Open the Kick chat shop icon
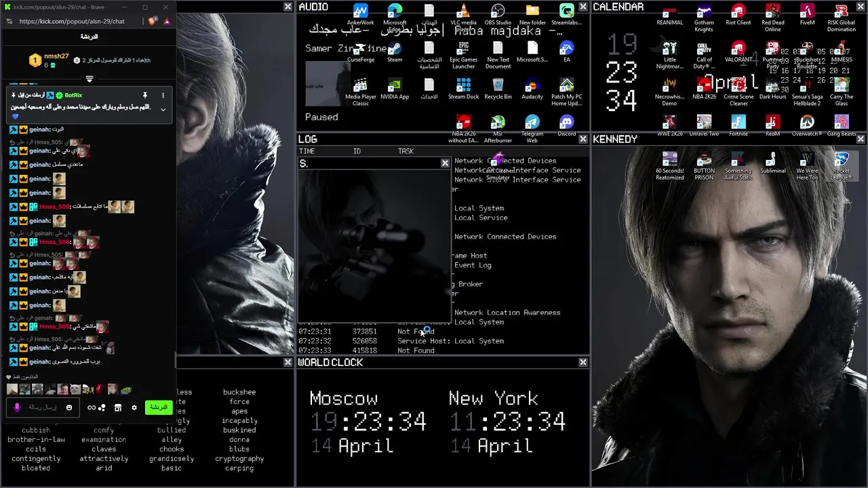 [117, 407]
